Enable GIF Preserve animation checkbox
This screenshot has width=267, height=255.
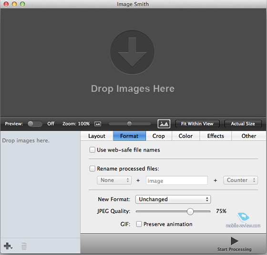click(x=139, y=224)
